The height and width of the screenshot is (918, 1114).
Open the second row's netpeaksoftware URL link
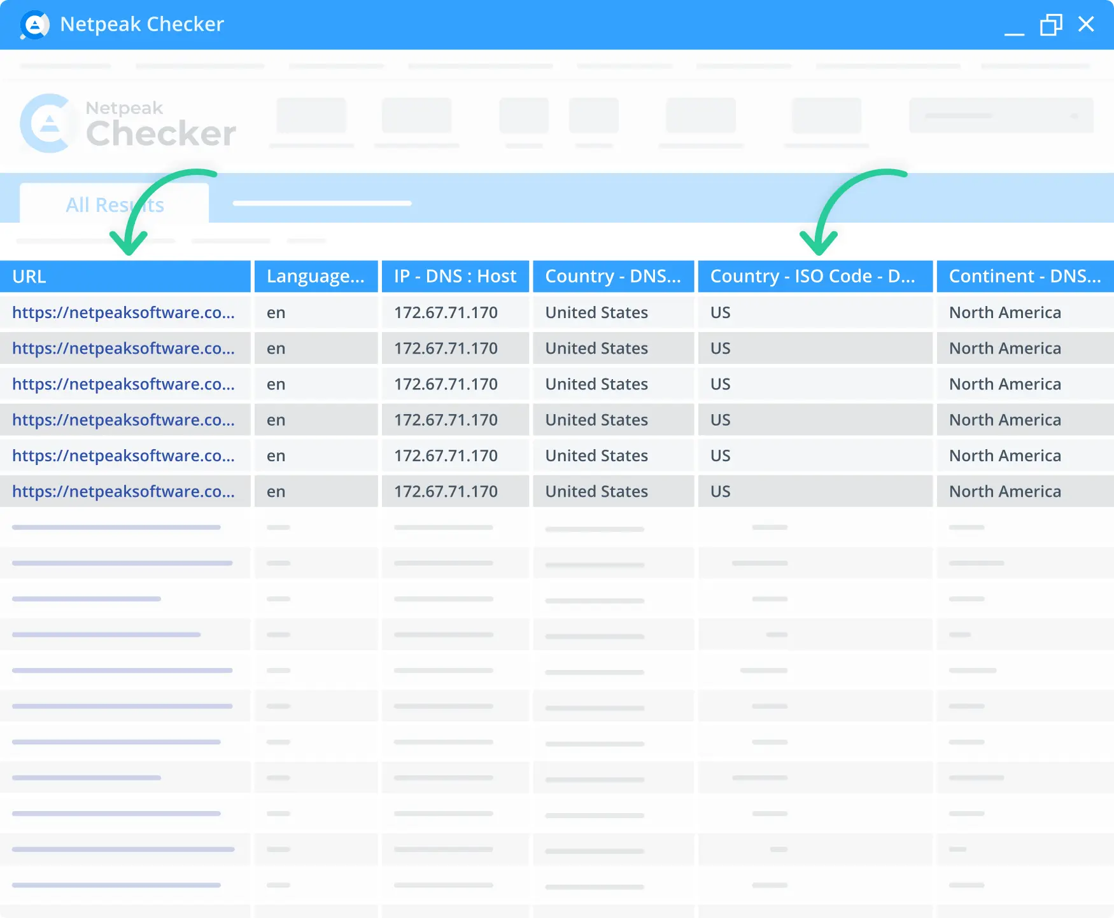point(123,348)
